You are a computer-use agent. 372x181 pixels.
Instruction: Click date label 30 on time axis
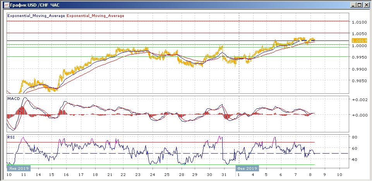click(x=209, y=174)
